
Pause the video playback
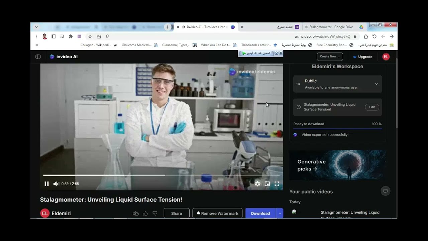click(x=46, y=184)
